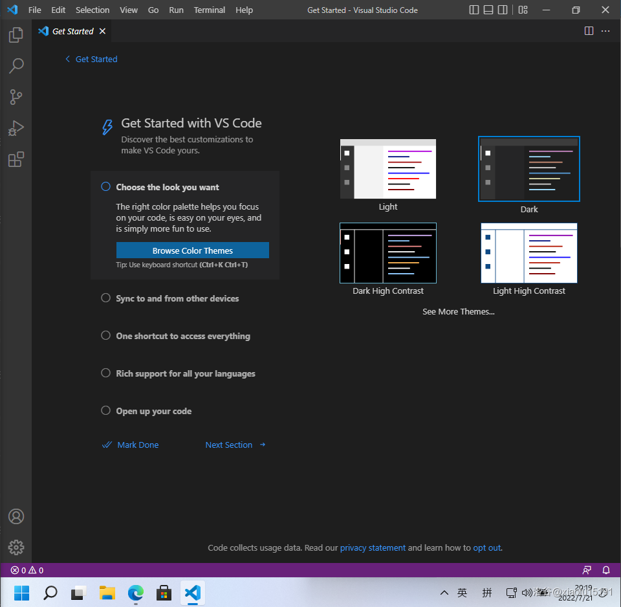Open the Selection menu
Screen dimensions: 621x607
(x=93, y=10)
